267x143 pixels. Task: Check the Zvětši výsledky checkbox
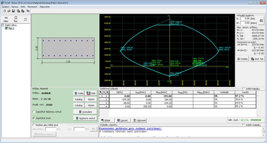[244, 125]
